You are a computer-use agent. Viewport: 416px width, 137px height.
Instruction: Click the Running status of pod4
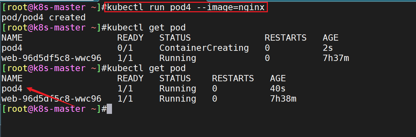coord(178,89)
